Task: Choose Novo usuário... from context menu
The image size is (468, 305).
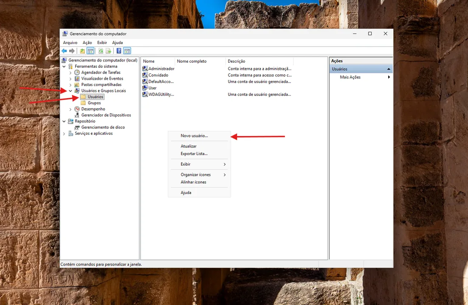Action: tap(199, 136)
